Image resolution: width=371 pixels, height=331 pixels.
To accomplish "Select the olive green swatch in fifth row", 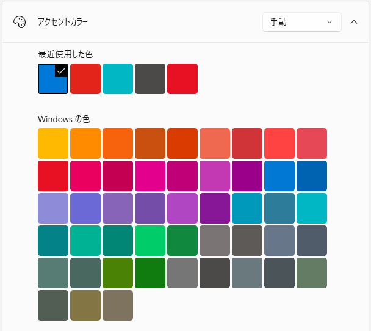I will tap(118, 273).
